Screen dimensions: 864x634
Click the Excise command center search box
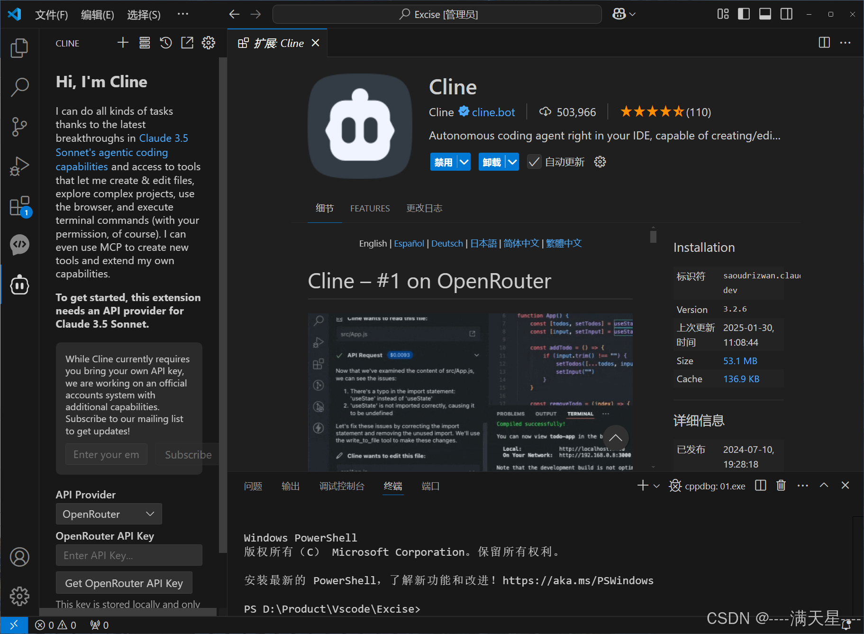coord(437,14)
